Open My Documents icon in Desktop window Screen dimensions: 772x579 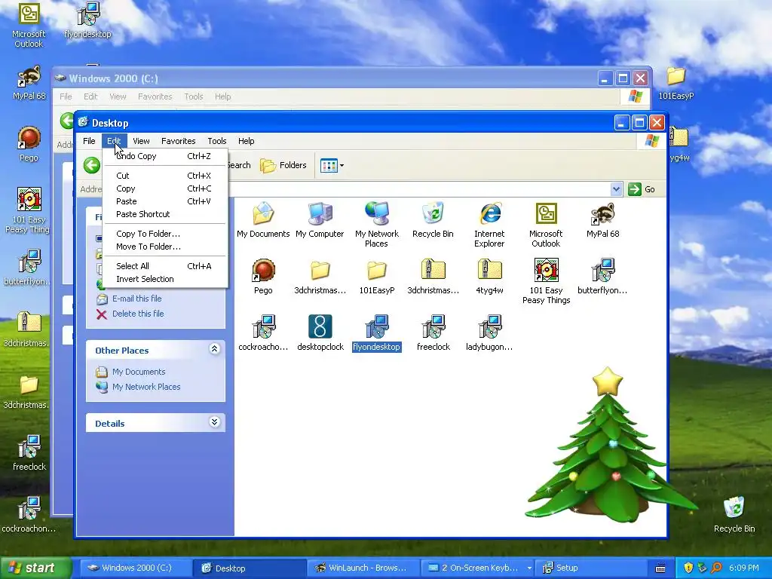tap(263, 219)
